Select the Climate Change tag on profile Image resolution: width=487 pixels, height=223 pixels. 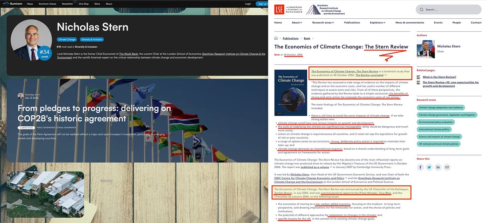click(67, 39)
